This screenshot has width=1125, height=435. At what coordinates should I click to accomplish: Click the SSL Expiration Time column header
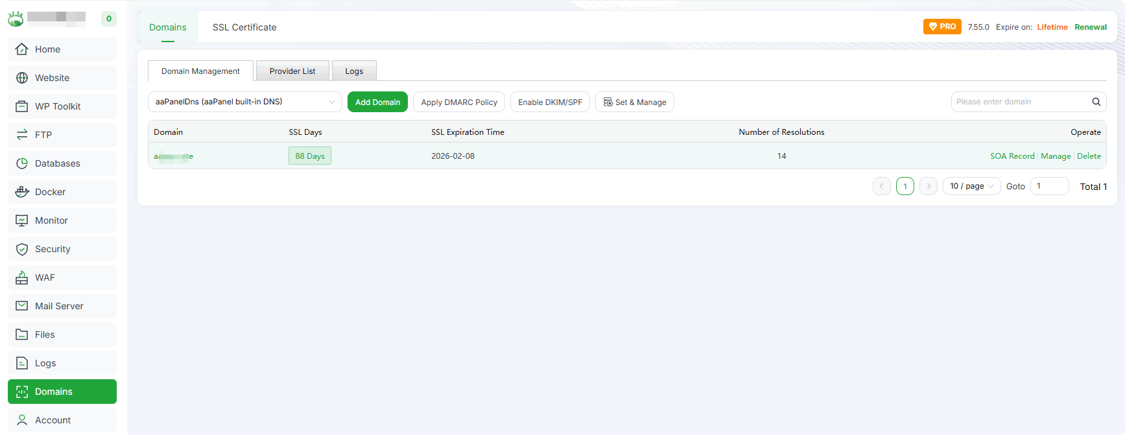pyautogui.click(x=468, y=132)
